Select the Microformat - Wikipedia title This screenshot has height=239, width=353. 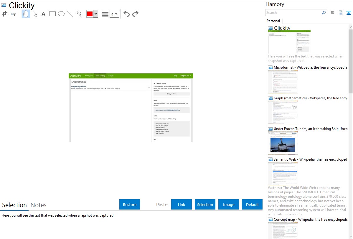tap(310, 67)
